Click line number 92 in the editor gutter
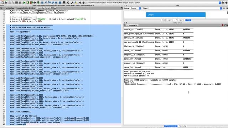 (x=4, y=124)
